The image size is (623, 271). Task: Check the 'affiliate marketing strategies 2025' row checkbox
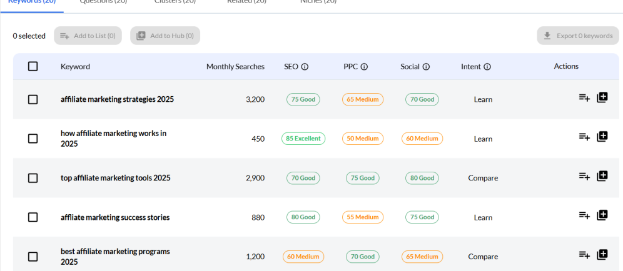click(33, 99)
